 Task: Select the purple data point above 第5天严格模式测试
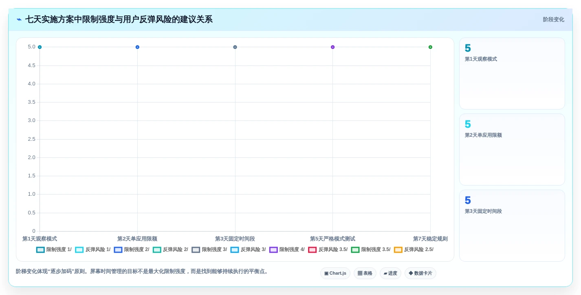pyautogui.click(x=332, y=47)
